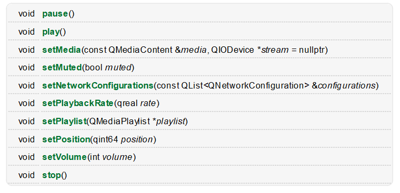Click the void return type beside stop
The height and width of the screenshot is (193, 400).
(26, 175)
